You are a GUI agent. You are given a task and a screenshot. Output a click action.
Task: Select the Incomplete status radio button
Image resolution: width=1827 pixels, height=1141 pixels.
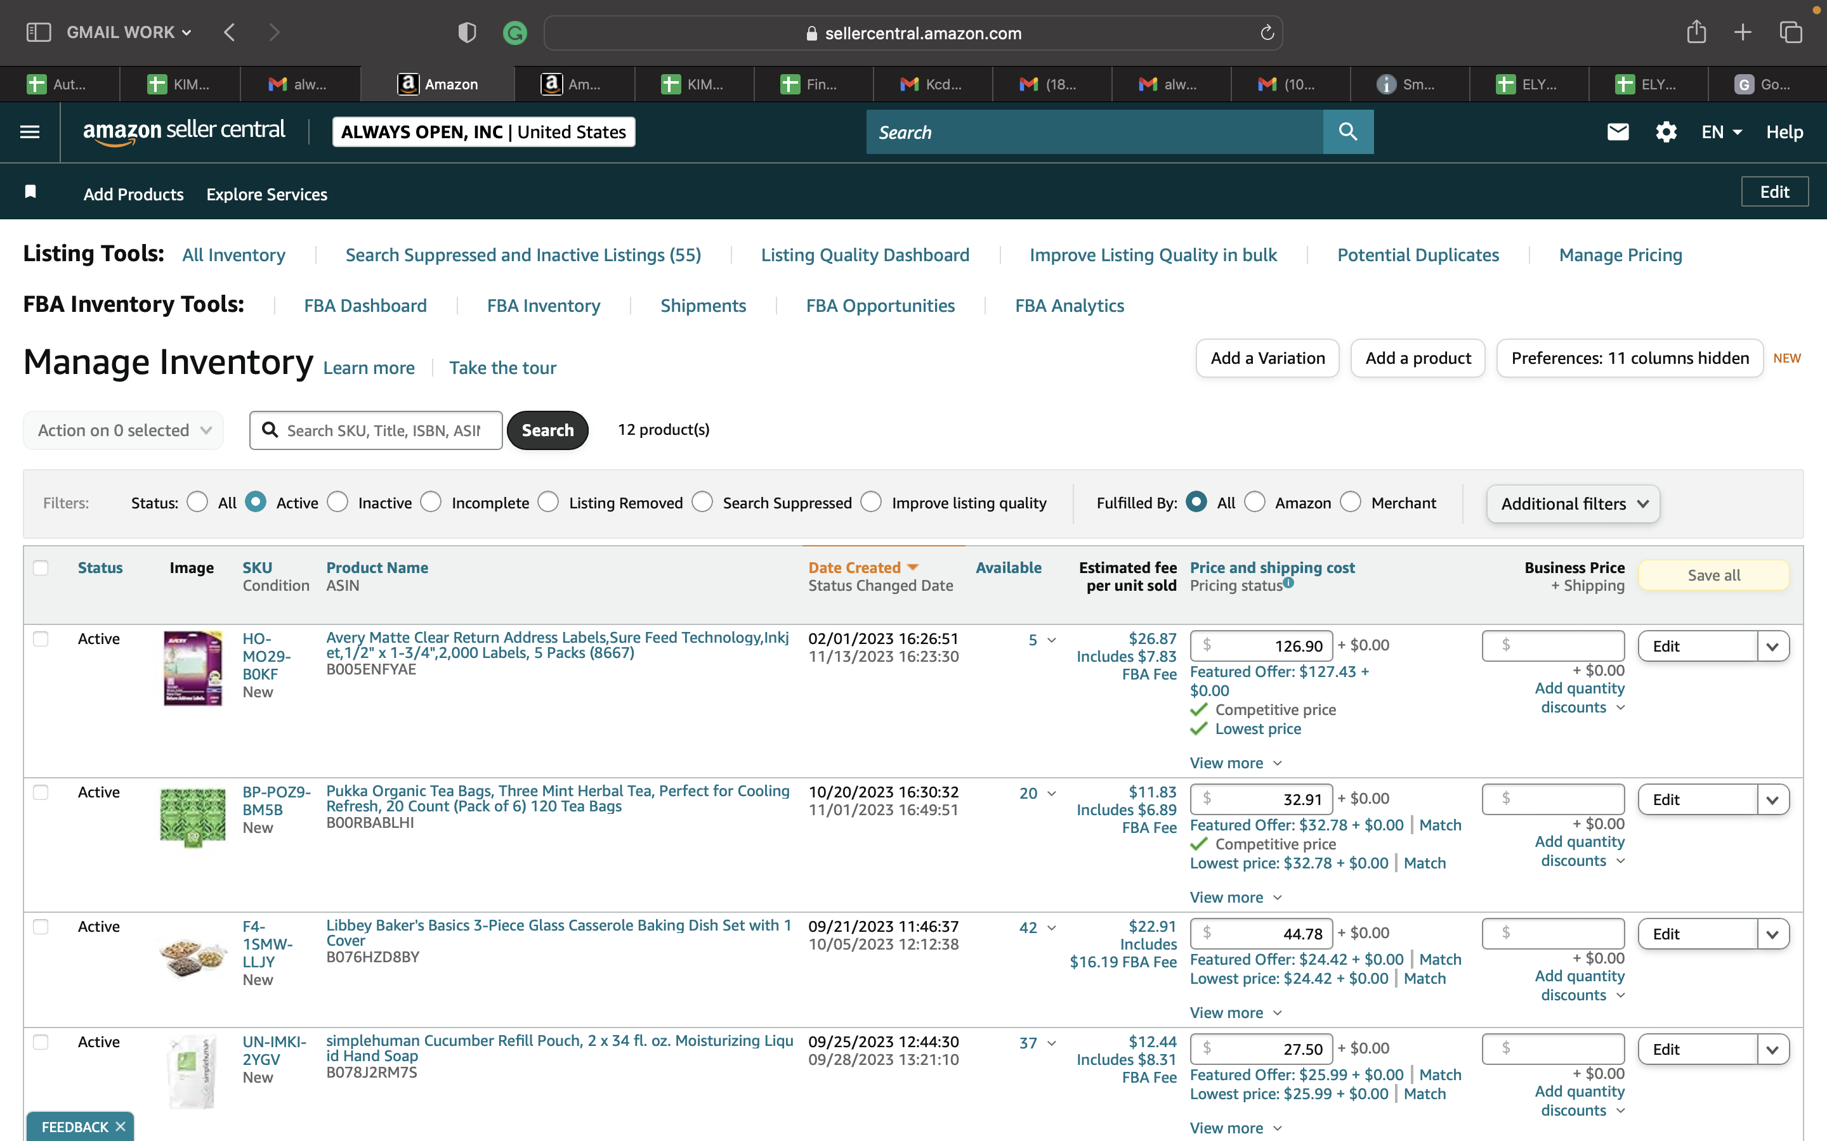tap(431, 502)
